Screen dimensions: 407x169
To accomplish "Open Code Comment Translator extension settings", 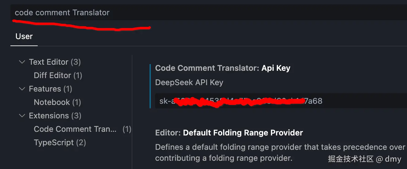I will point(75,129).
